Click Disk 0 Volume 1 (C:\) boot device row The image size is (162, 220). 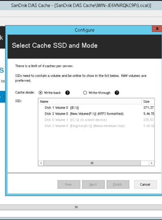coord(96,120)
